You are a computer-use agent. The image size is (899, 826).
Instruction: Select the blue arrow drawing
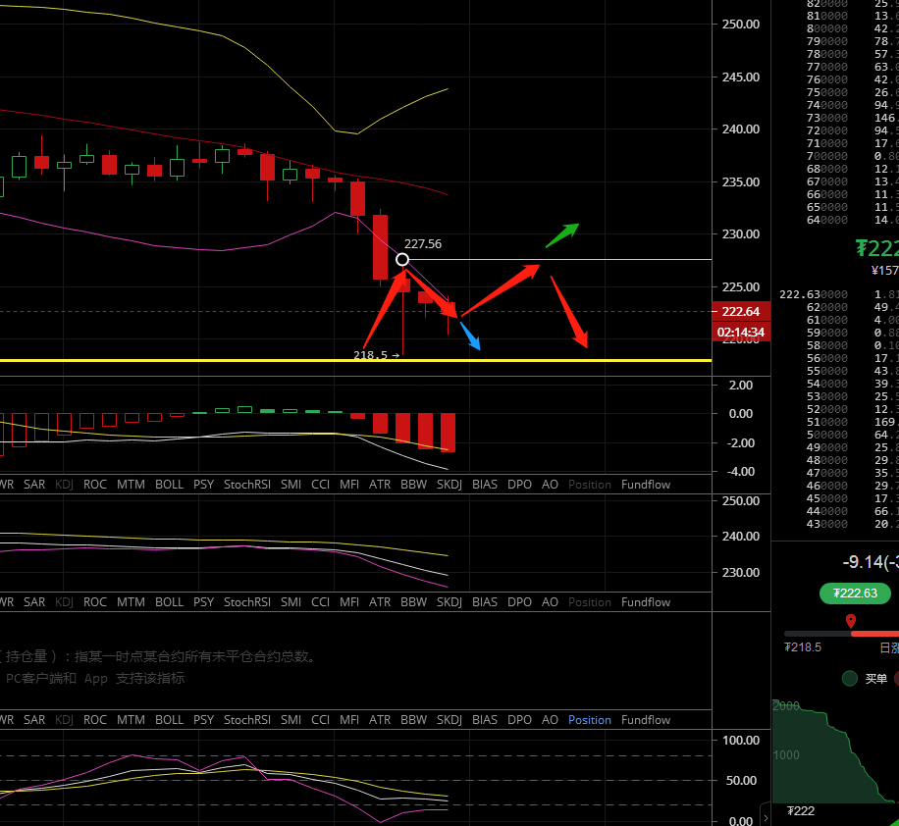470,336
